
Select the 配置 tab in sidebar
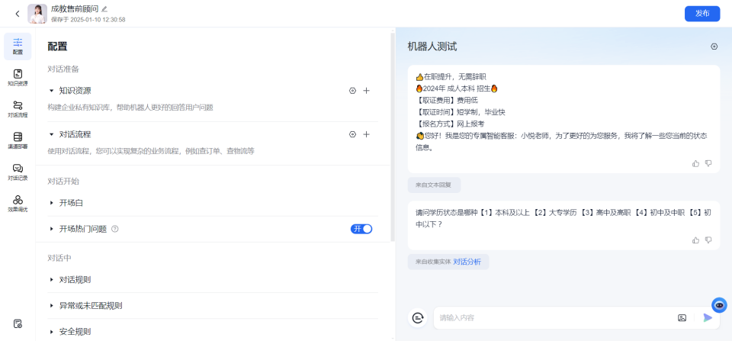[17, 46]
